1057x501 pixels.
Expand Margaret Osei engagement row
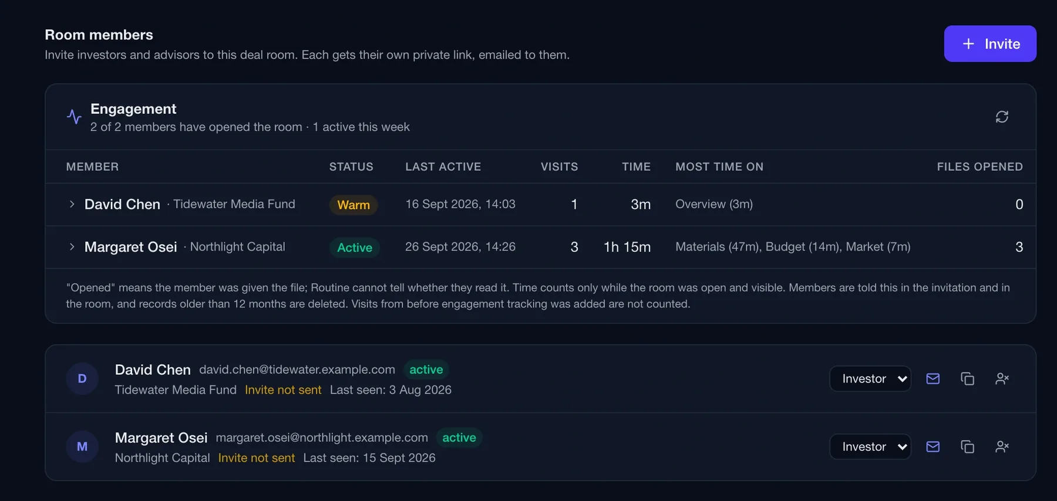click(x=72, y=247)
